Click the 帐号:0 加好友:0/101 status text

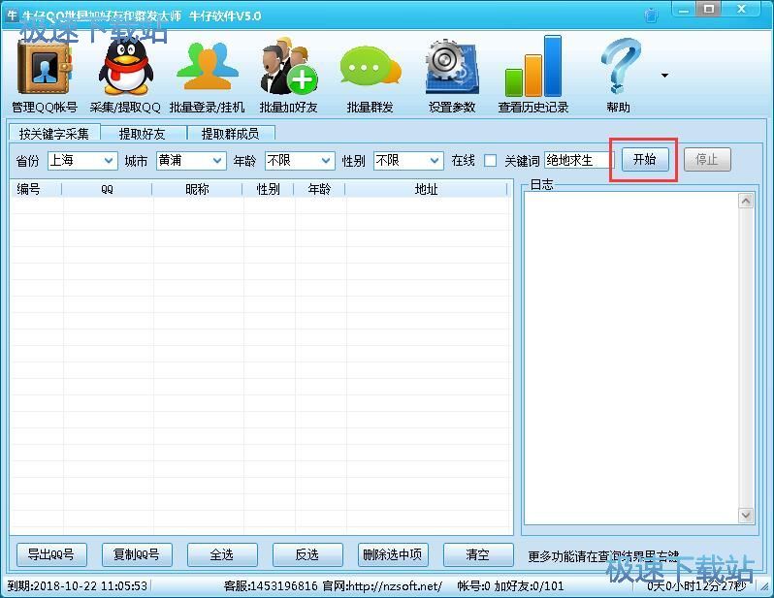click(510, 585)
